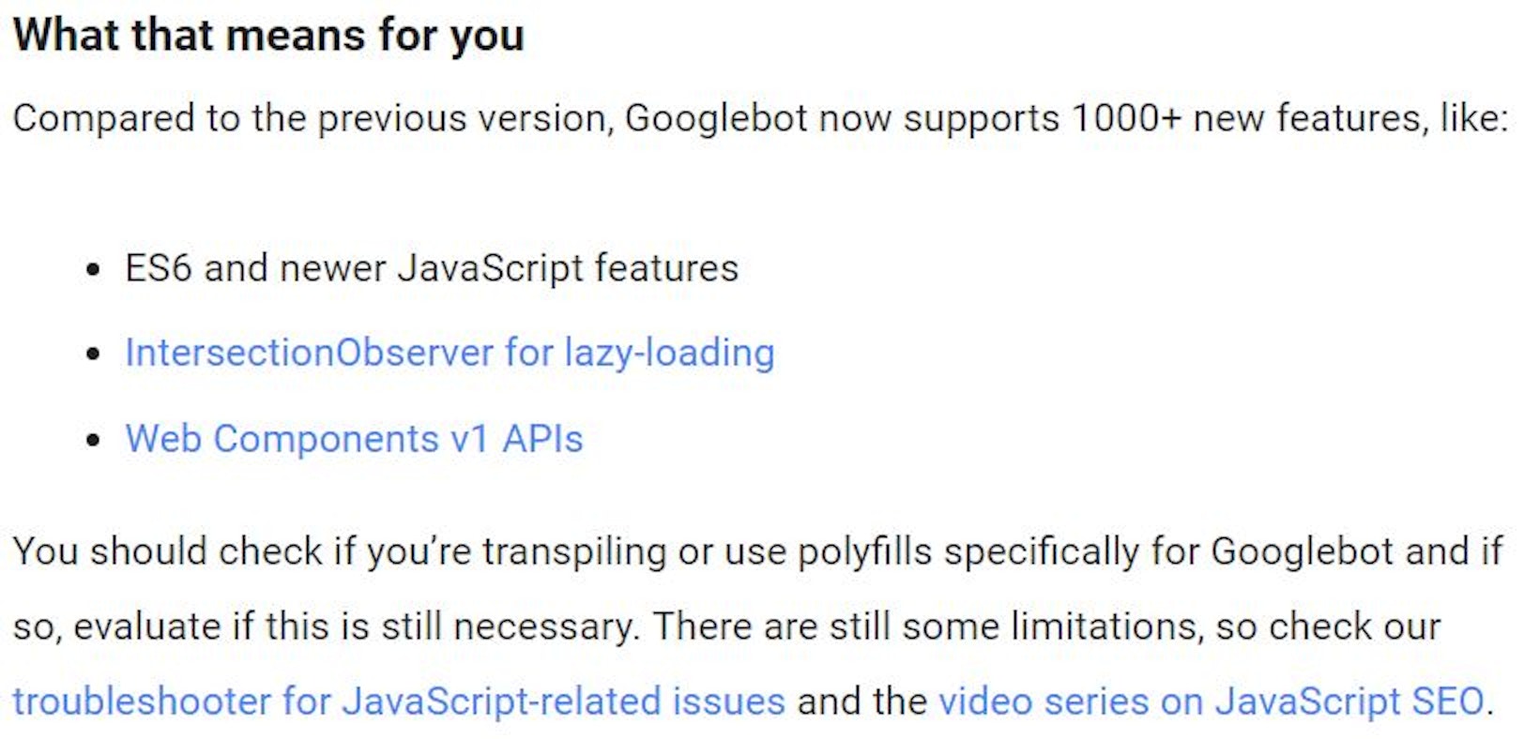1524x739 pixels.
Task: Open the IntersectionObserver for lazy-loading link
Action: point(450,354)
